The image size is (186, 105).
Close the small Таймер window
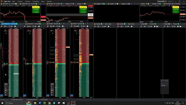167,80
